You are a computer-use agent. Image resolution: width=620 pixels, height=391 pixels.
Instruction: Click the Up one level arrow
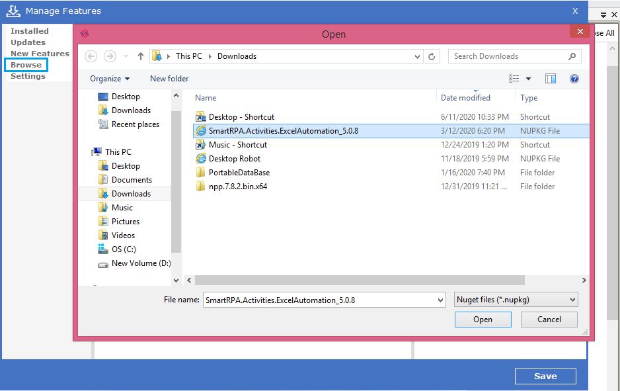pos(140,57)
